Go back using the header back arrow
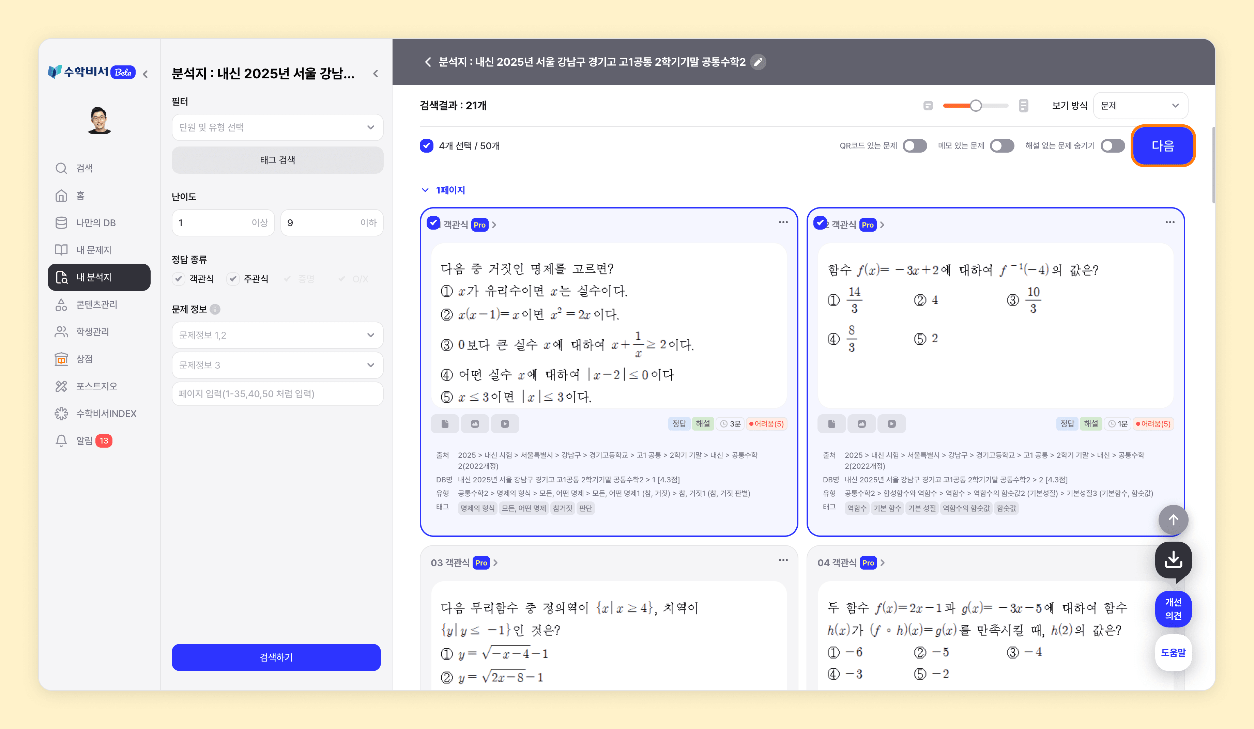Screen dimensions: 1254x729 tap(428, 62)
